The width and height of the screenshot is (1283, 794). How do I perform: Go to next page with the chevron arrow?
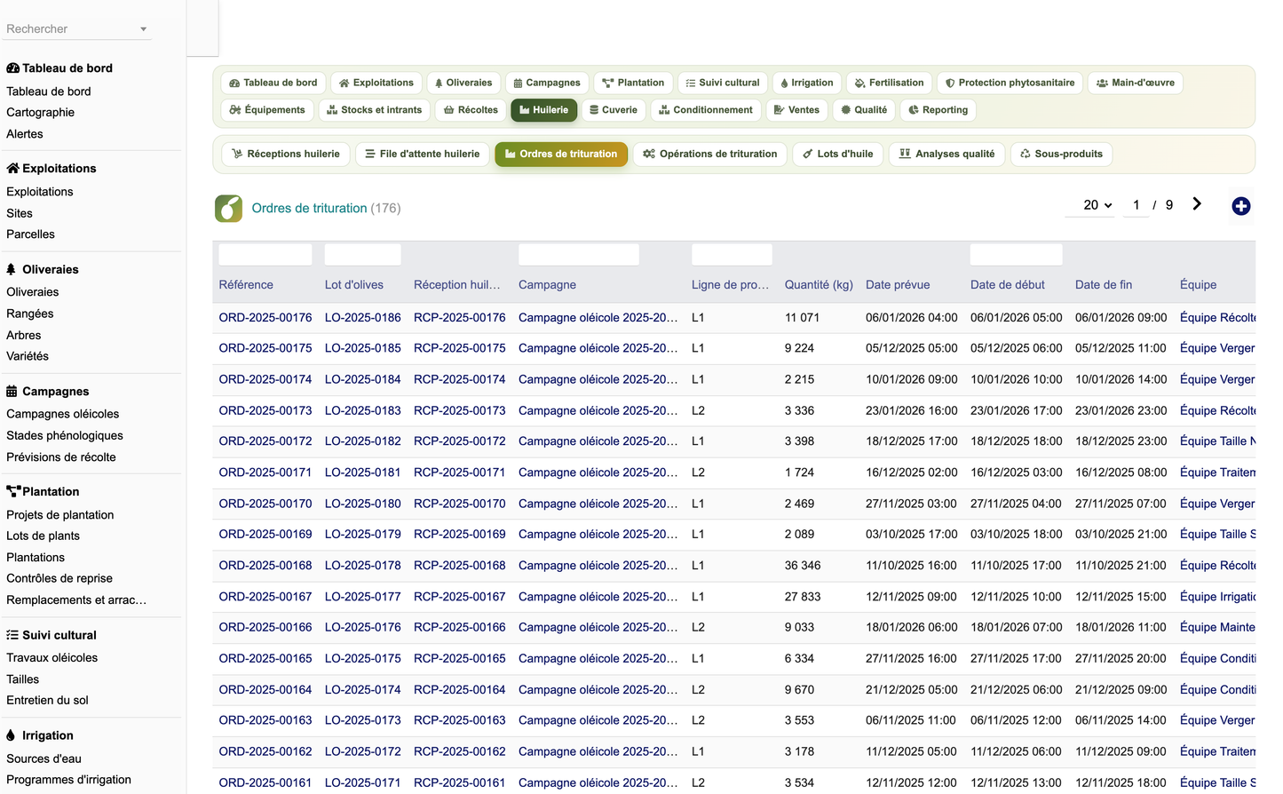click(1197, 204)
